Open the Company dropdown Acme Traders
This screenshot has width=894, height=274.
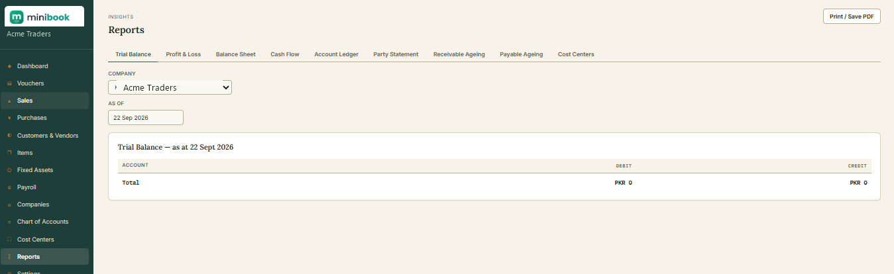click(x=170, y=87)
